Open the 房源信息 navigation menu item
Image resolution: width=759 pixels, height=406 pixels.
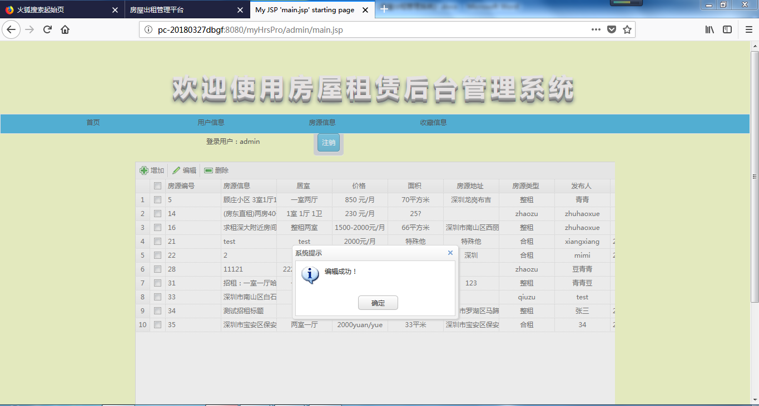click(x=322, y=123)
